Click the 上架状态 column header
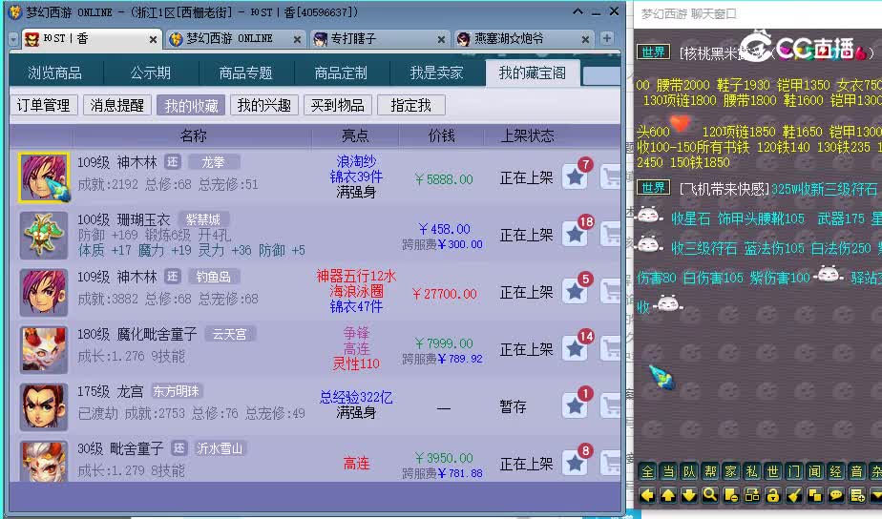The image size is (882, 519). [x=528, y=135]
